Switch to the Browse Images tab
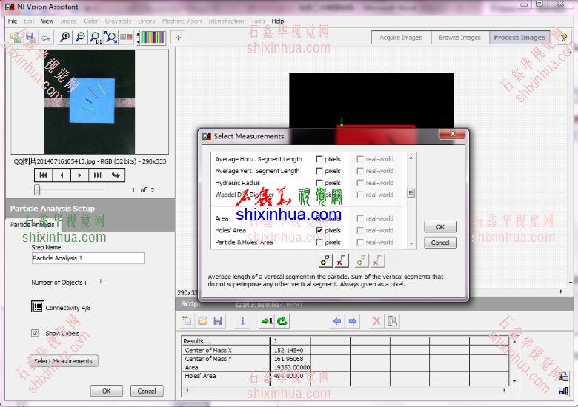Image resolution: width=578 pixels, height=407 pixels. point(459,38)
